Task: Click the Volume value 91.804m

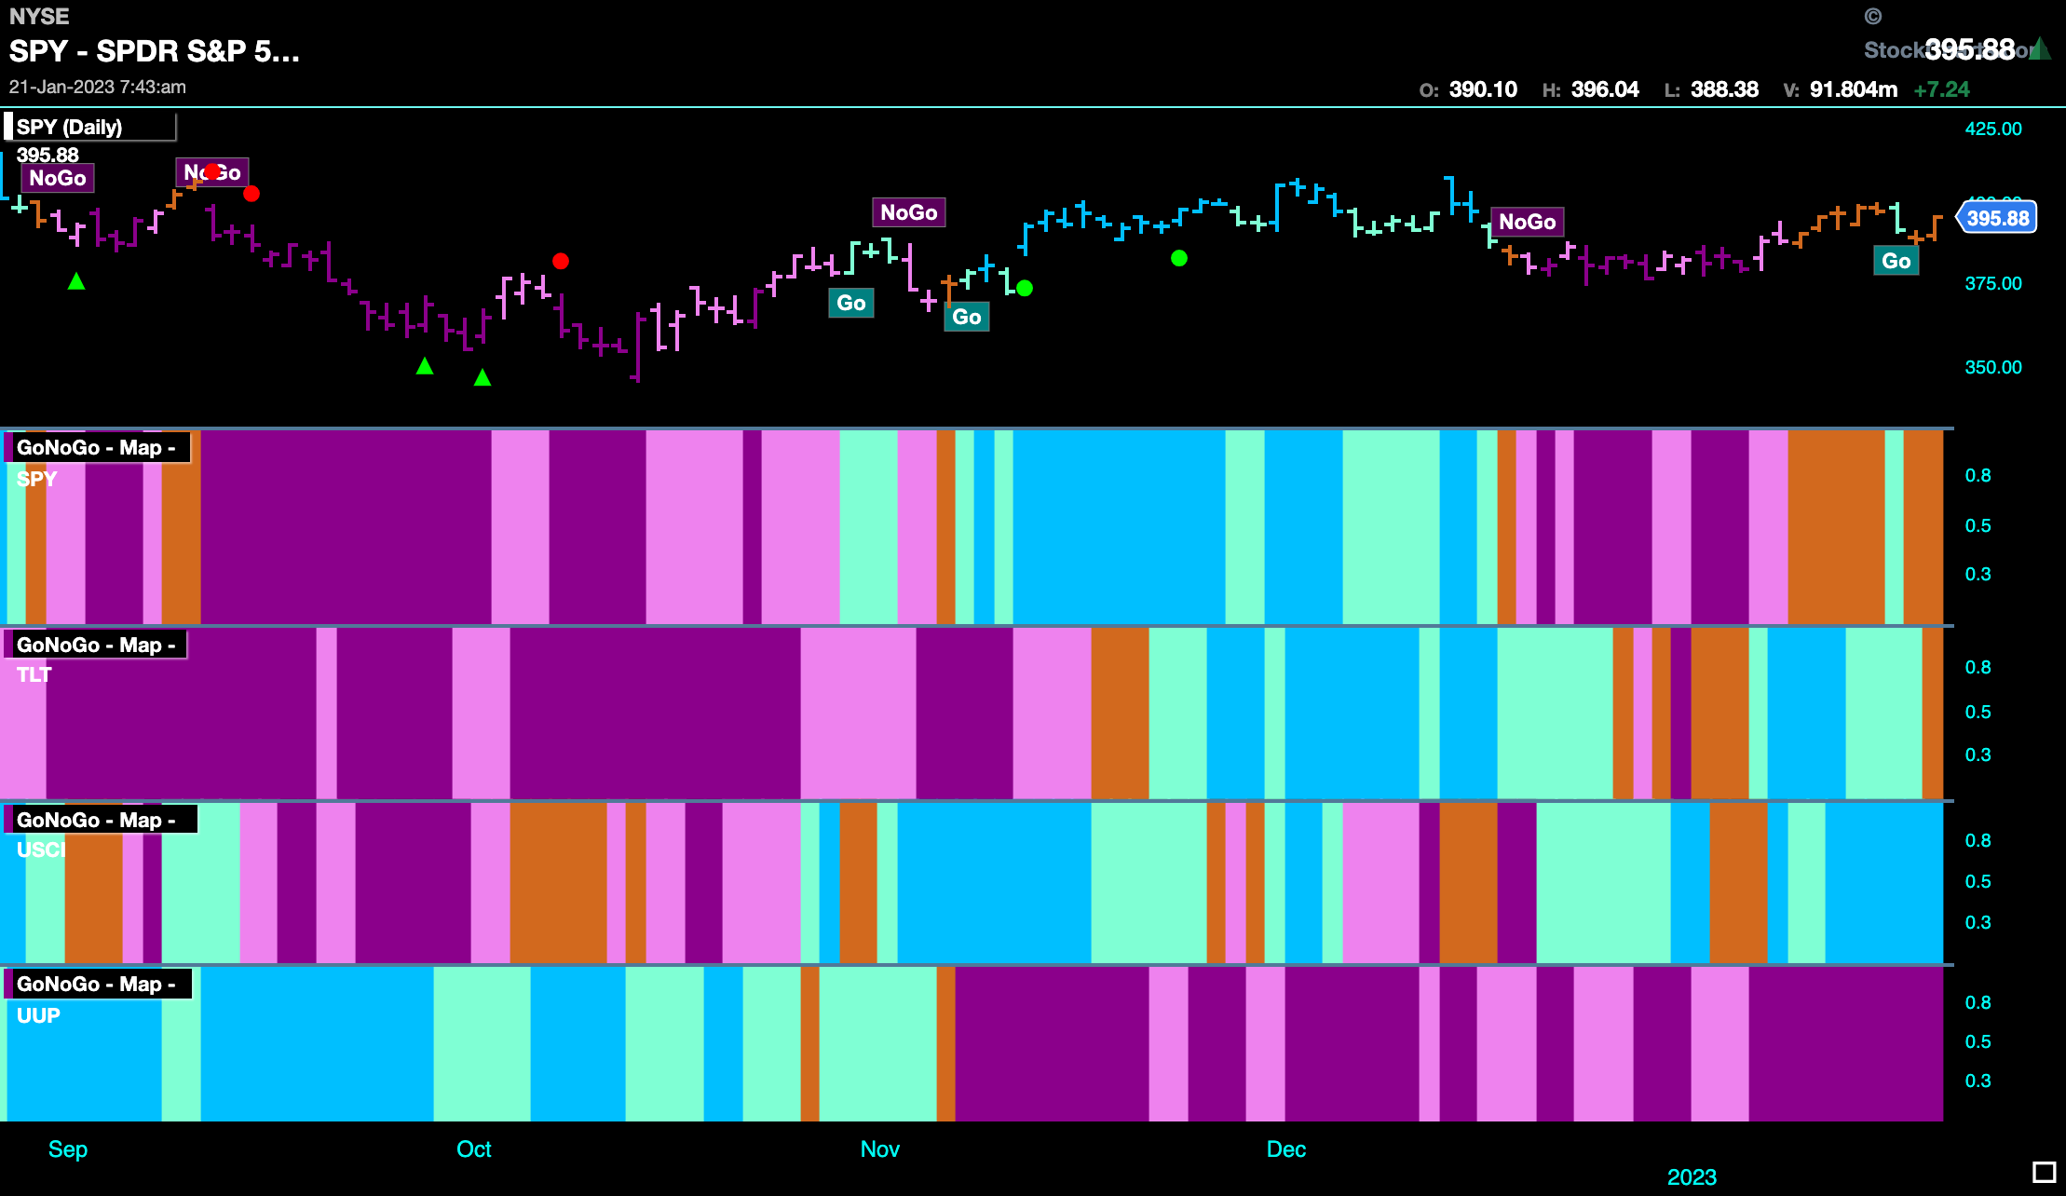Action: tap(1854, 89)
